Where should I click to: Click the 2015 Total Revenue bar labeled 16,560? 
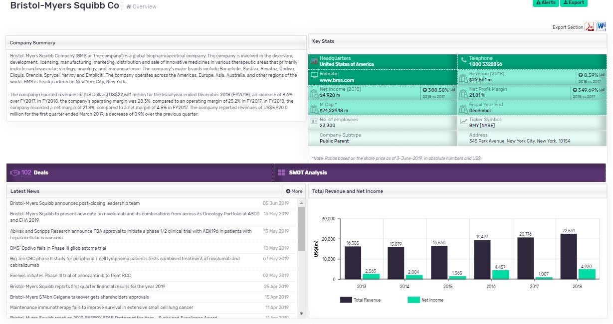[439, 263]
